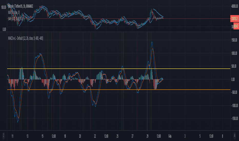Click the -1500.00 MACD scale label
Image resolution: width=239 pixels, height=141 pixels.
(234, 118)
